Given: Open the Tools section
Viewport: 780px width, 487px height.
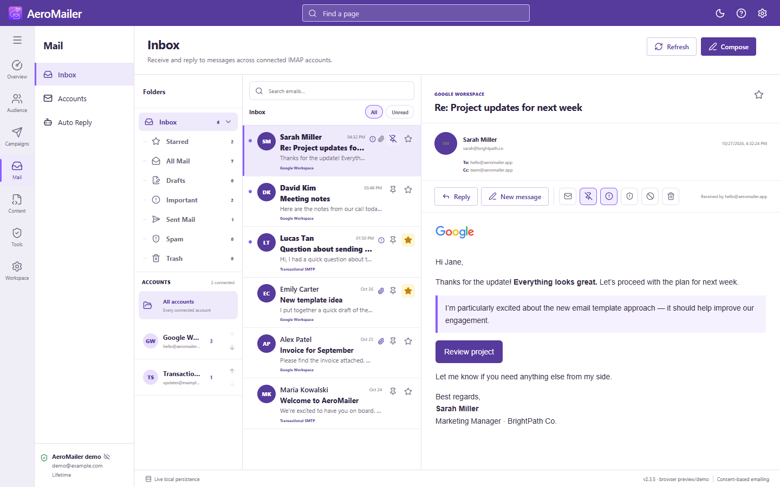Looking at the screenshot, I should pos(17,237).
